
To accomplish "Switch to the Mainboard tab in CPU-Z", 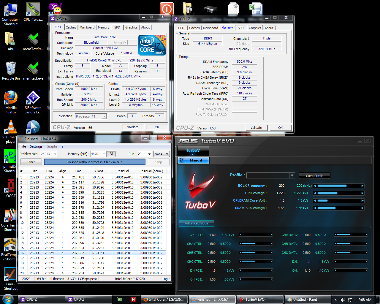I will (x=87, y=27).
